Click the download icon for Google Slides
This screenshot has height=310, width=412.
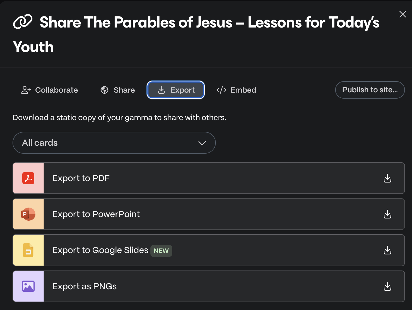coord(387,250)
